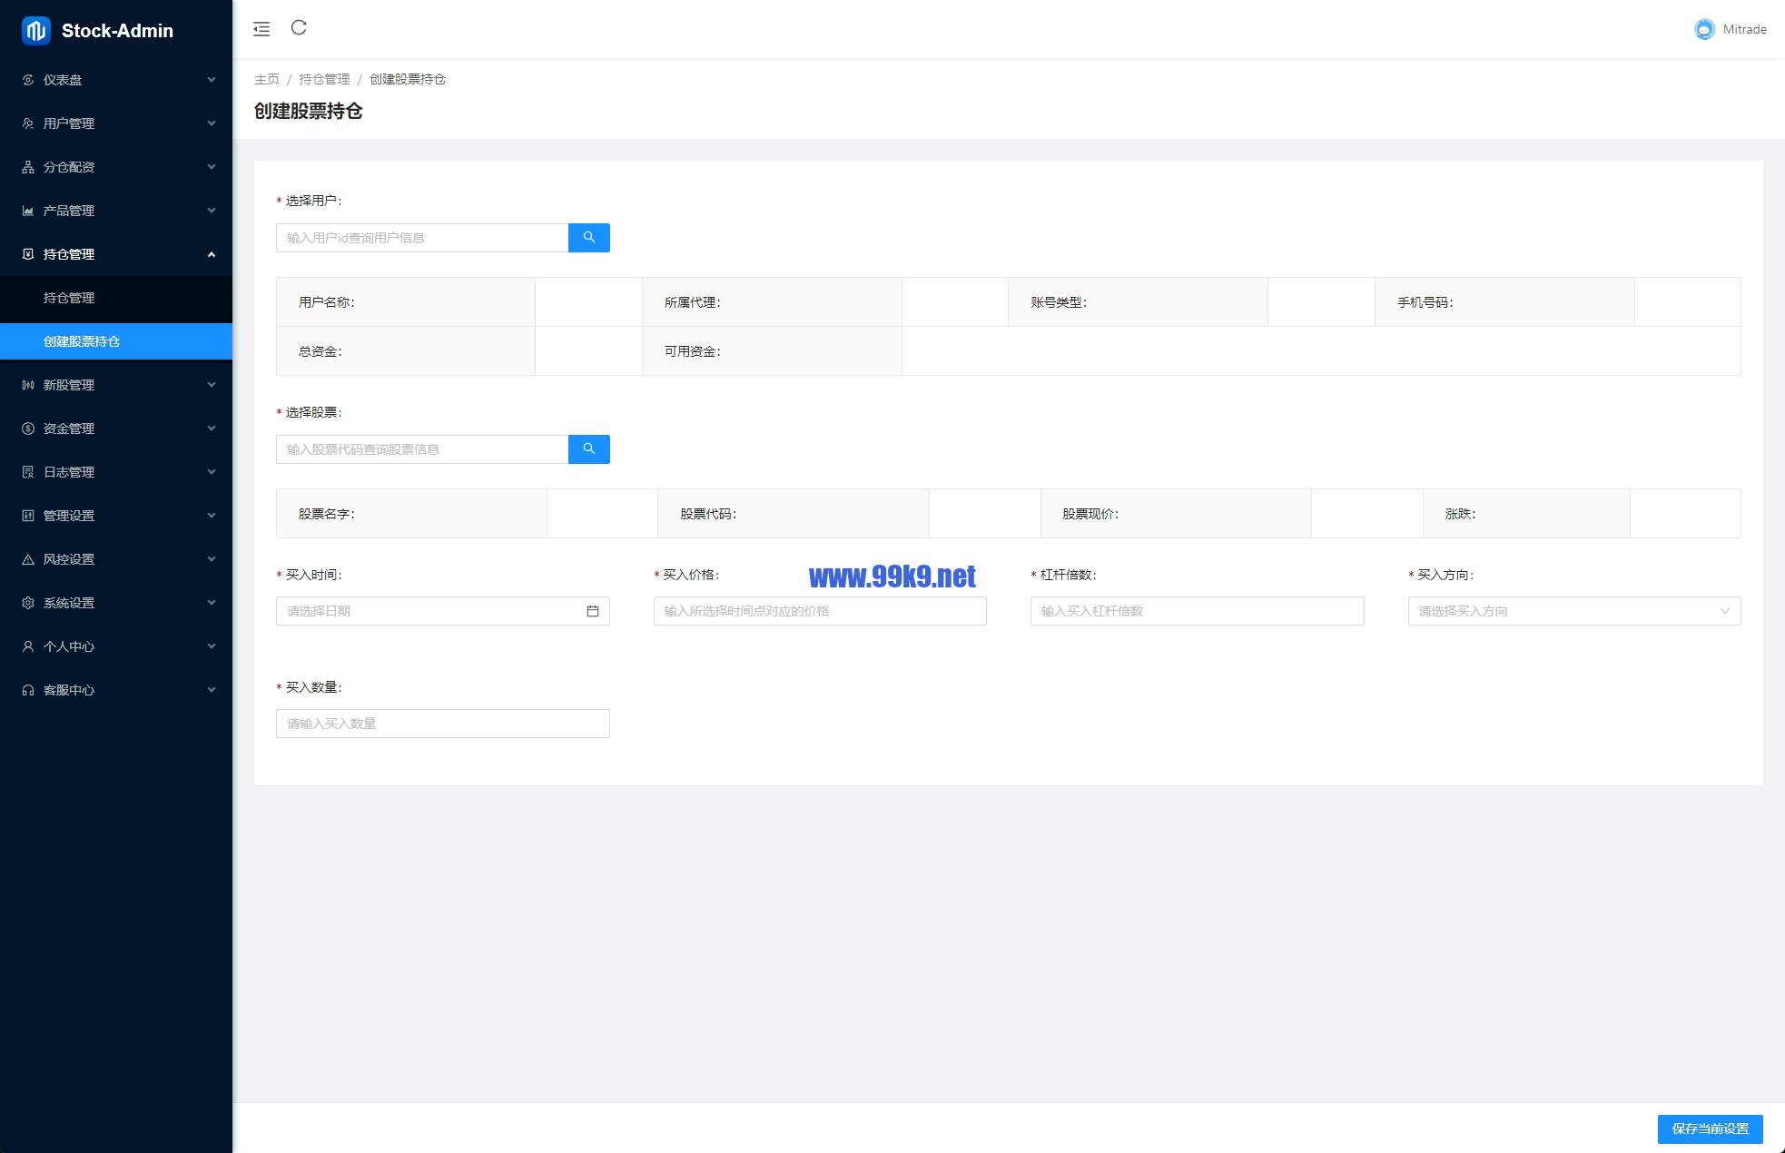The image size is (1785, 1153).
Task: Click 所属代理 table label
Action: tap(693, 302)
